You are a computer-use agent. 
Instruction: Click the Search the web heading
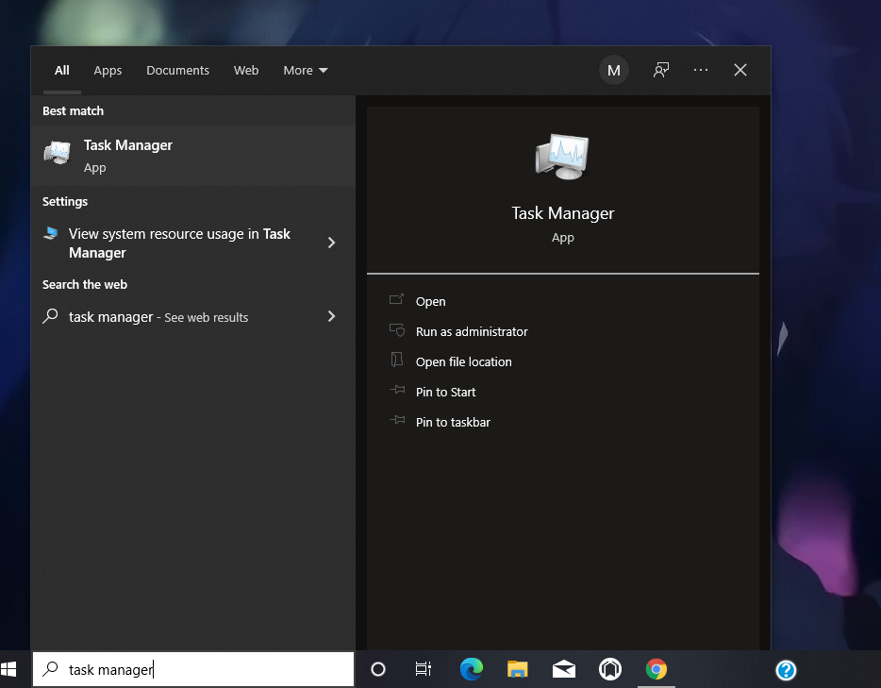coord(85,284)
